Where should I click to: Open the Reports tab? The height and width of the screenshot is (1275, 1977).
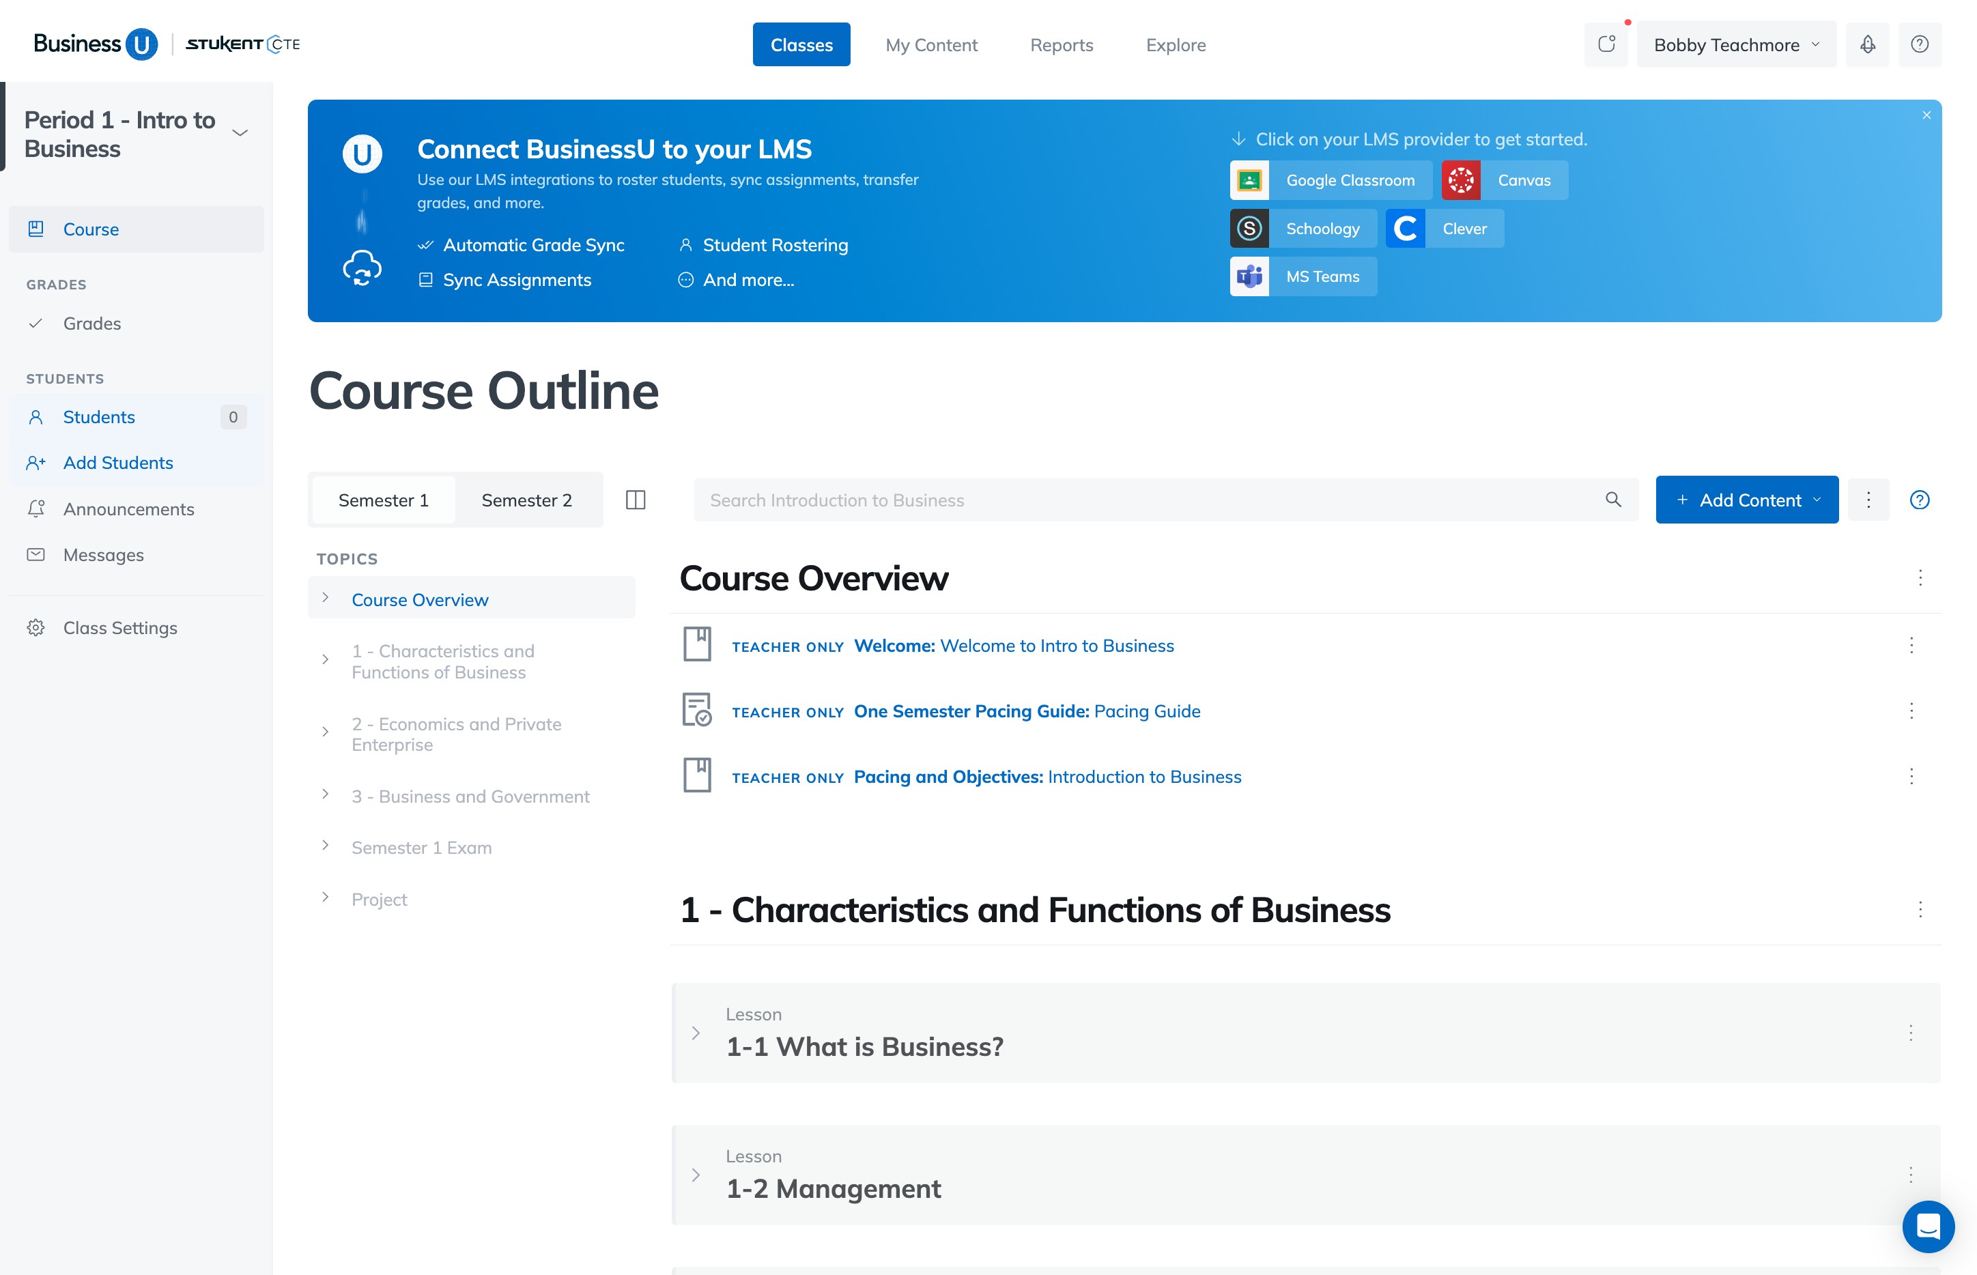click(x=1062, y=45)
